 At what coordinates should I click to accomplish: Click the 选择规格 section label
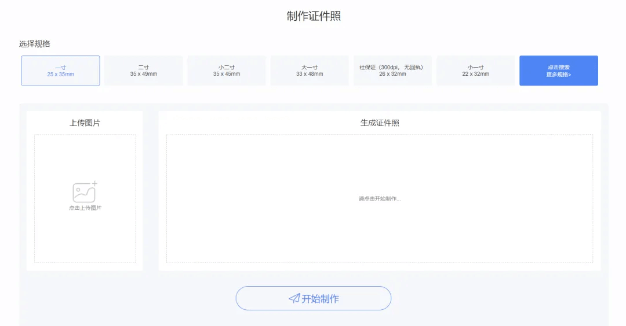35,44
